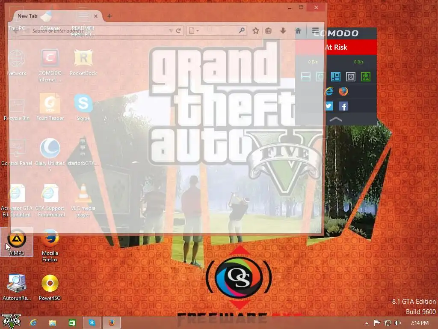Open Activator GTA Edition.html file
The width and height of the screenshot is (438, 329).
pos(17,200)
